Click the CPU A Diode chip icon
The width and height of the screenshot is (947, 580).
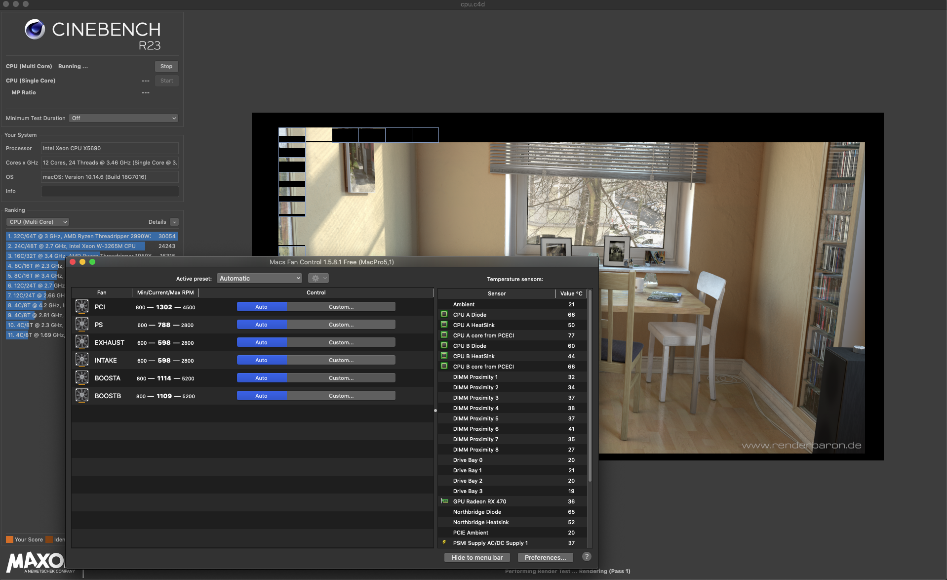[444, 314]
